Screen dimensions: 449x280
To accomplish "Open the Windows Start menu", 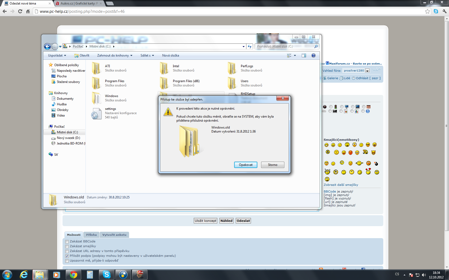I will (x=7, y=275).
